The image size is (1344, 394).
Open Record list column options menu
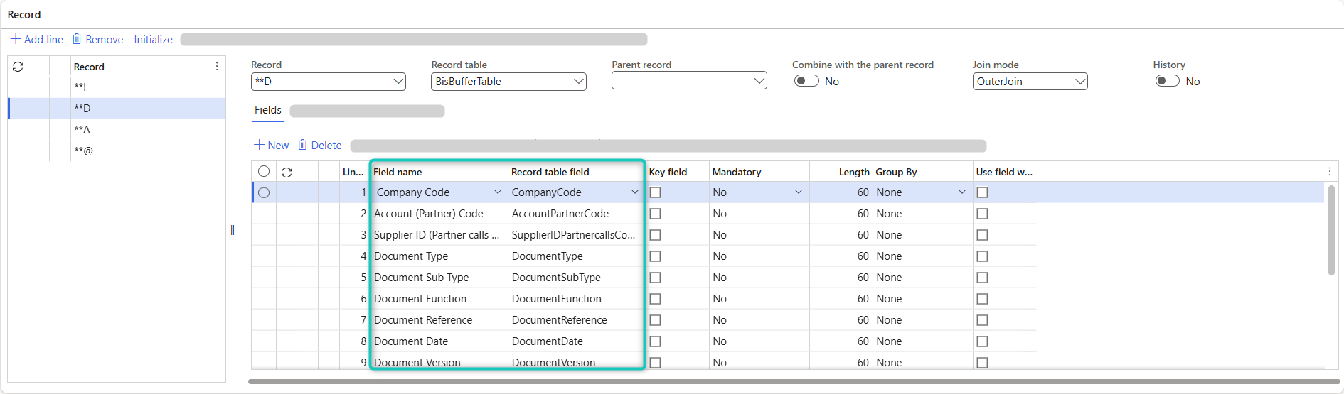pos(217,66)
